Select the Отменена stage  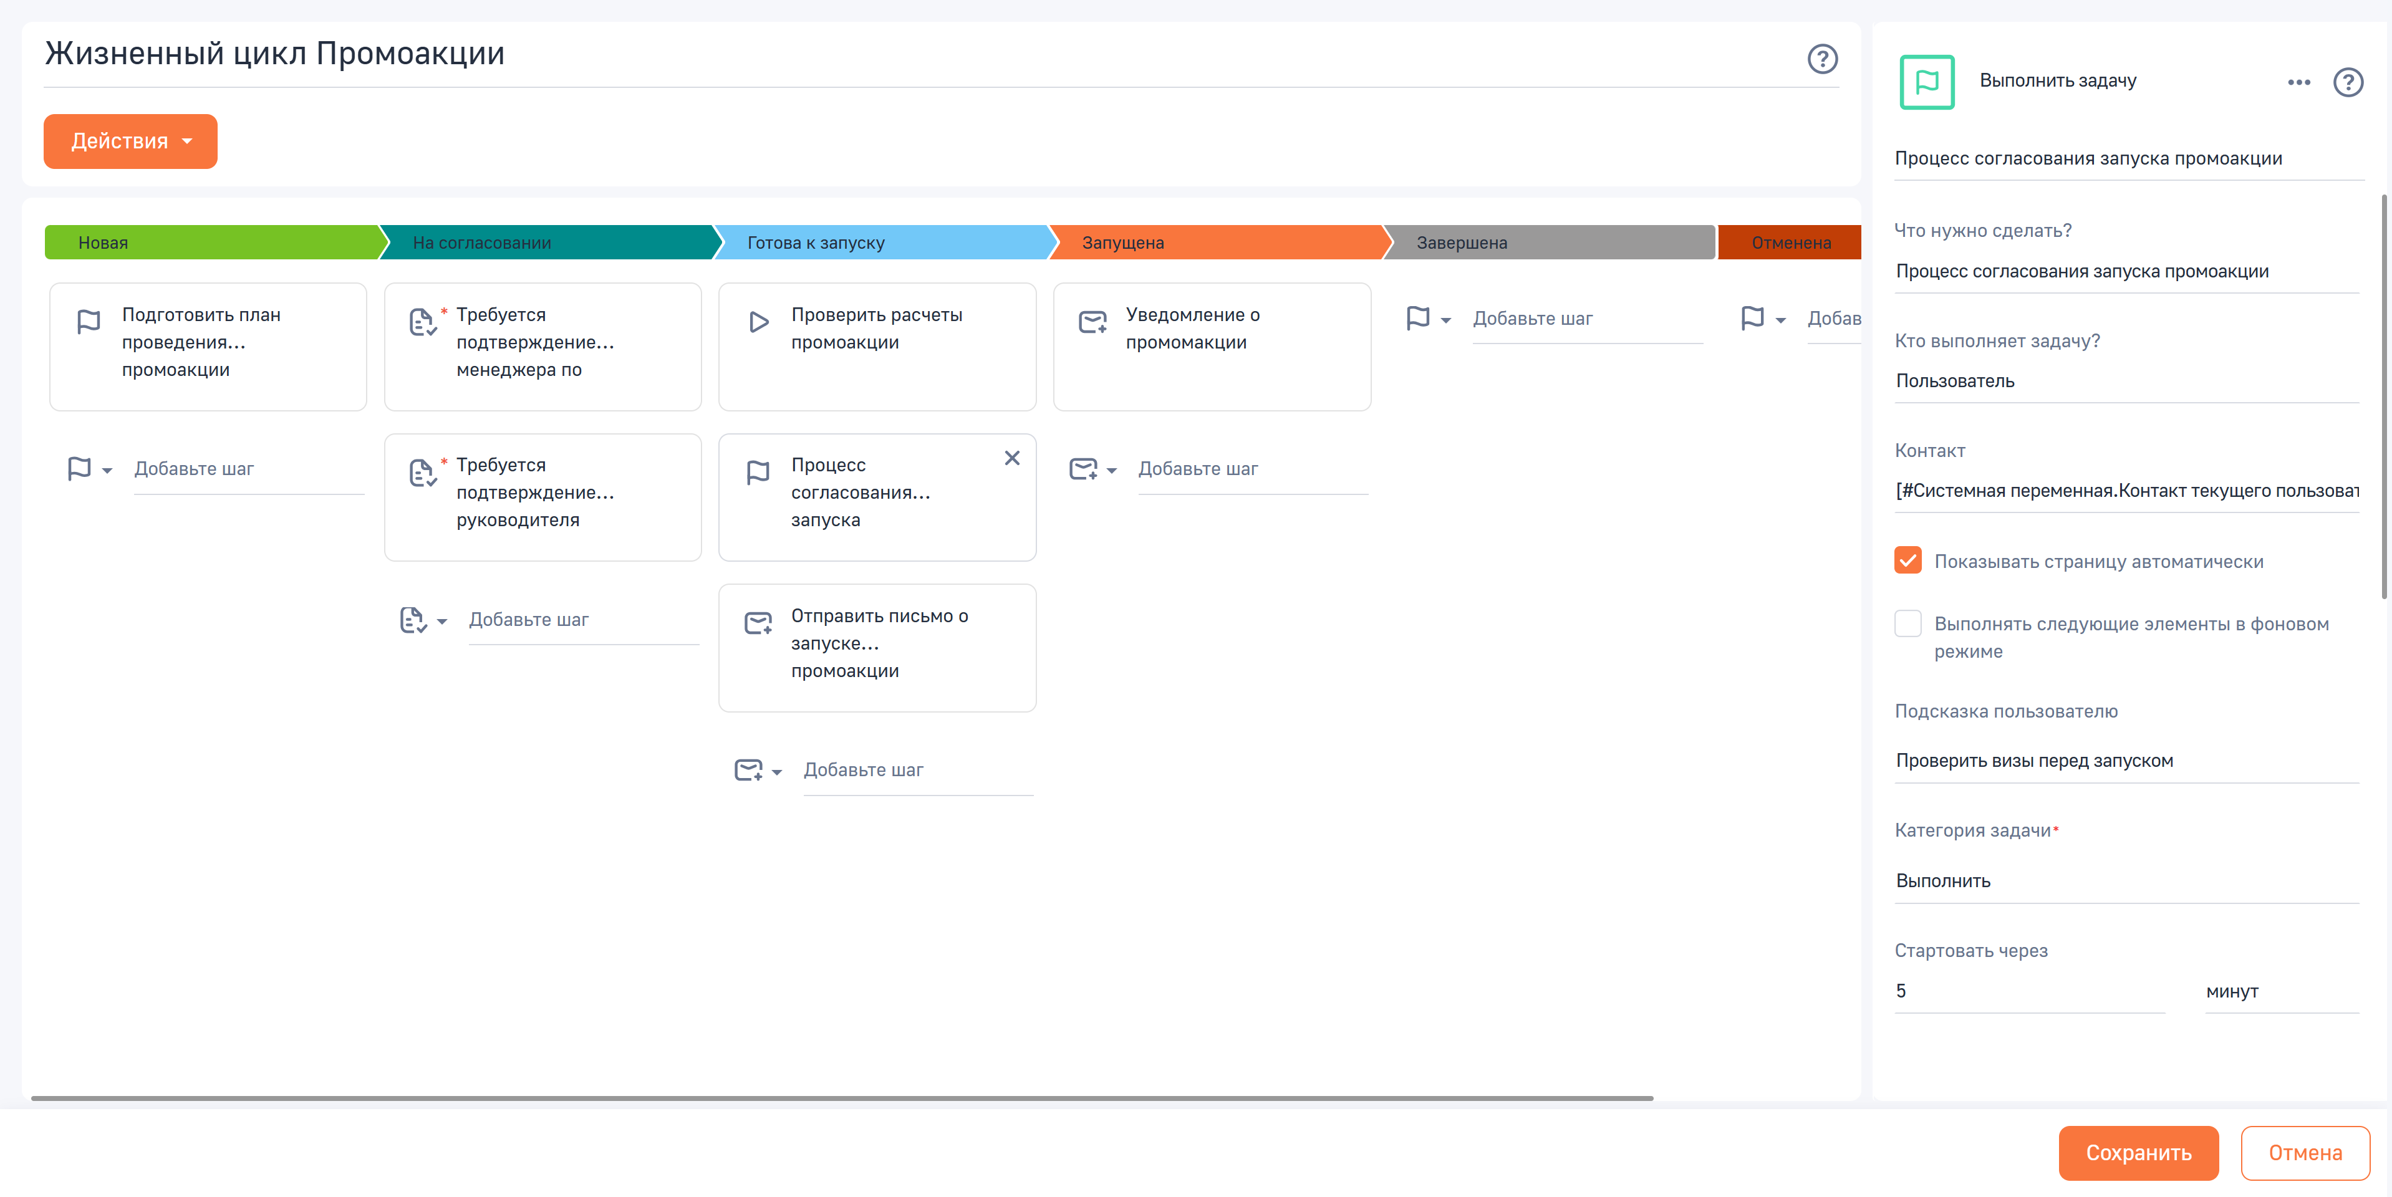[x=1790, y=243]
